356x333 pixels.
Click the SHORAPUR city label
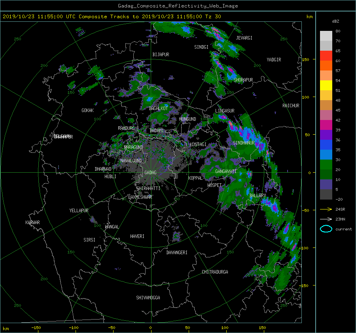pyautogui.click(x=243, y=80)
